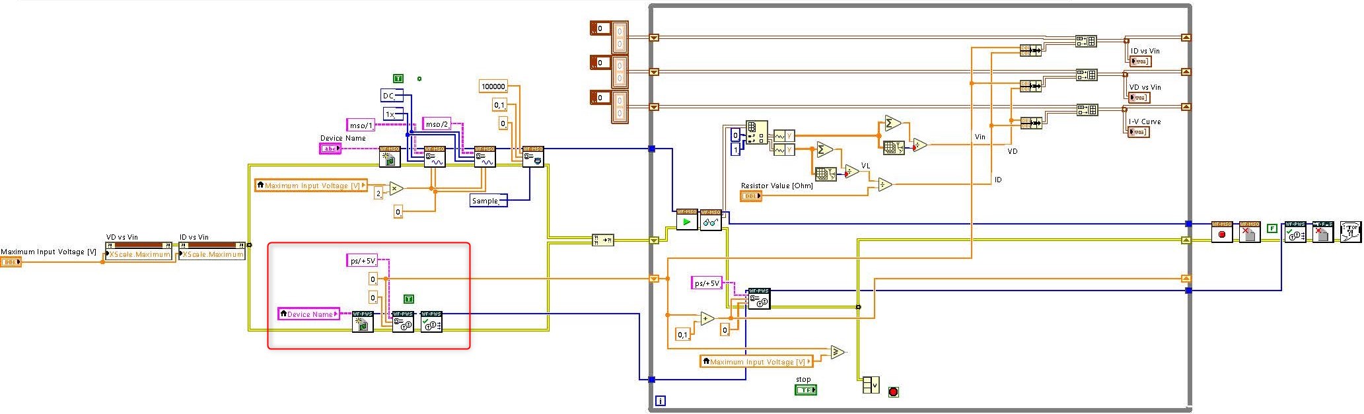Select the WF-PWS configure VI inside the loop

click(758, 299)
